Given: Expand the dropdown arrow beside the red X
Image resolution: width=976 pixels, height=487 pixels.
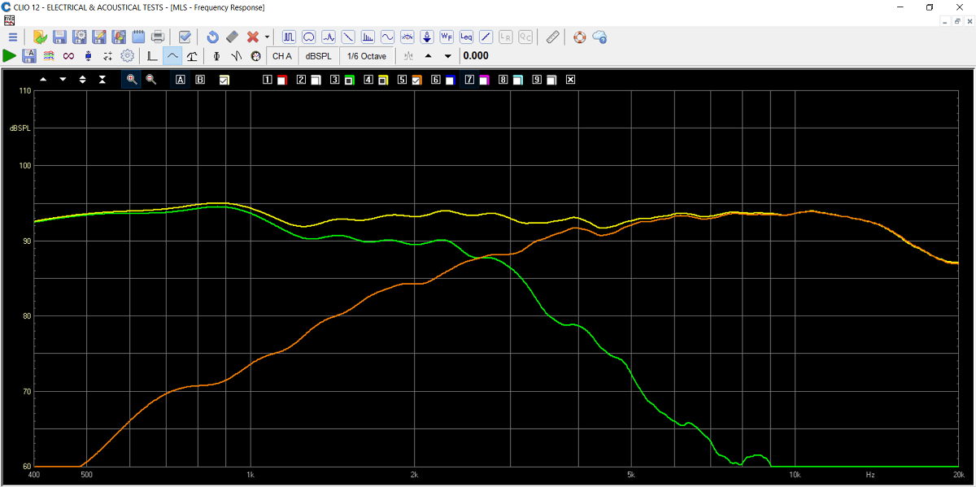Looking at the screenshot, I should (267, 37).
